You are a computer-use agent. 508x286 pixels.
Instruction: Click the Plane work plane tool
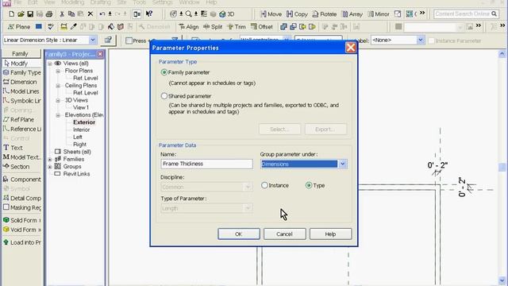pyautogui.click(x=19, y=27)
